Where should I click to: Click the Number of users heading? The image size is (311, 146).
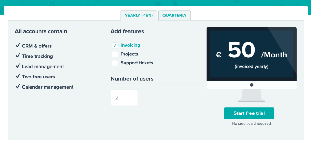click(x=132, y=79)
